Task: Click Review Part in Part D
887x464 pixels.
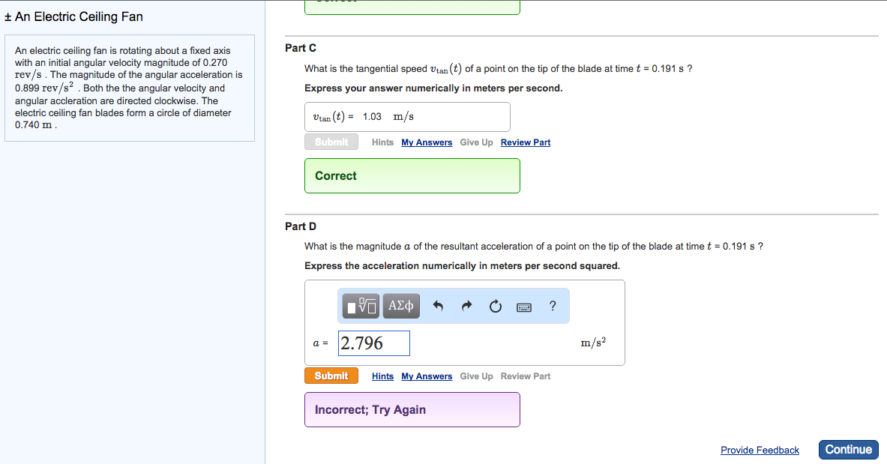Action: coord(525,376)
